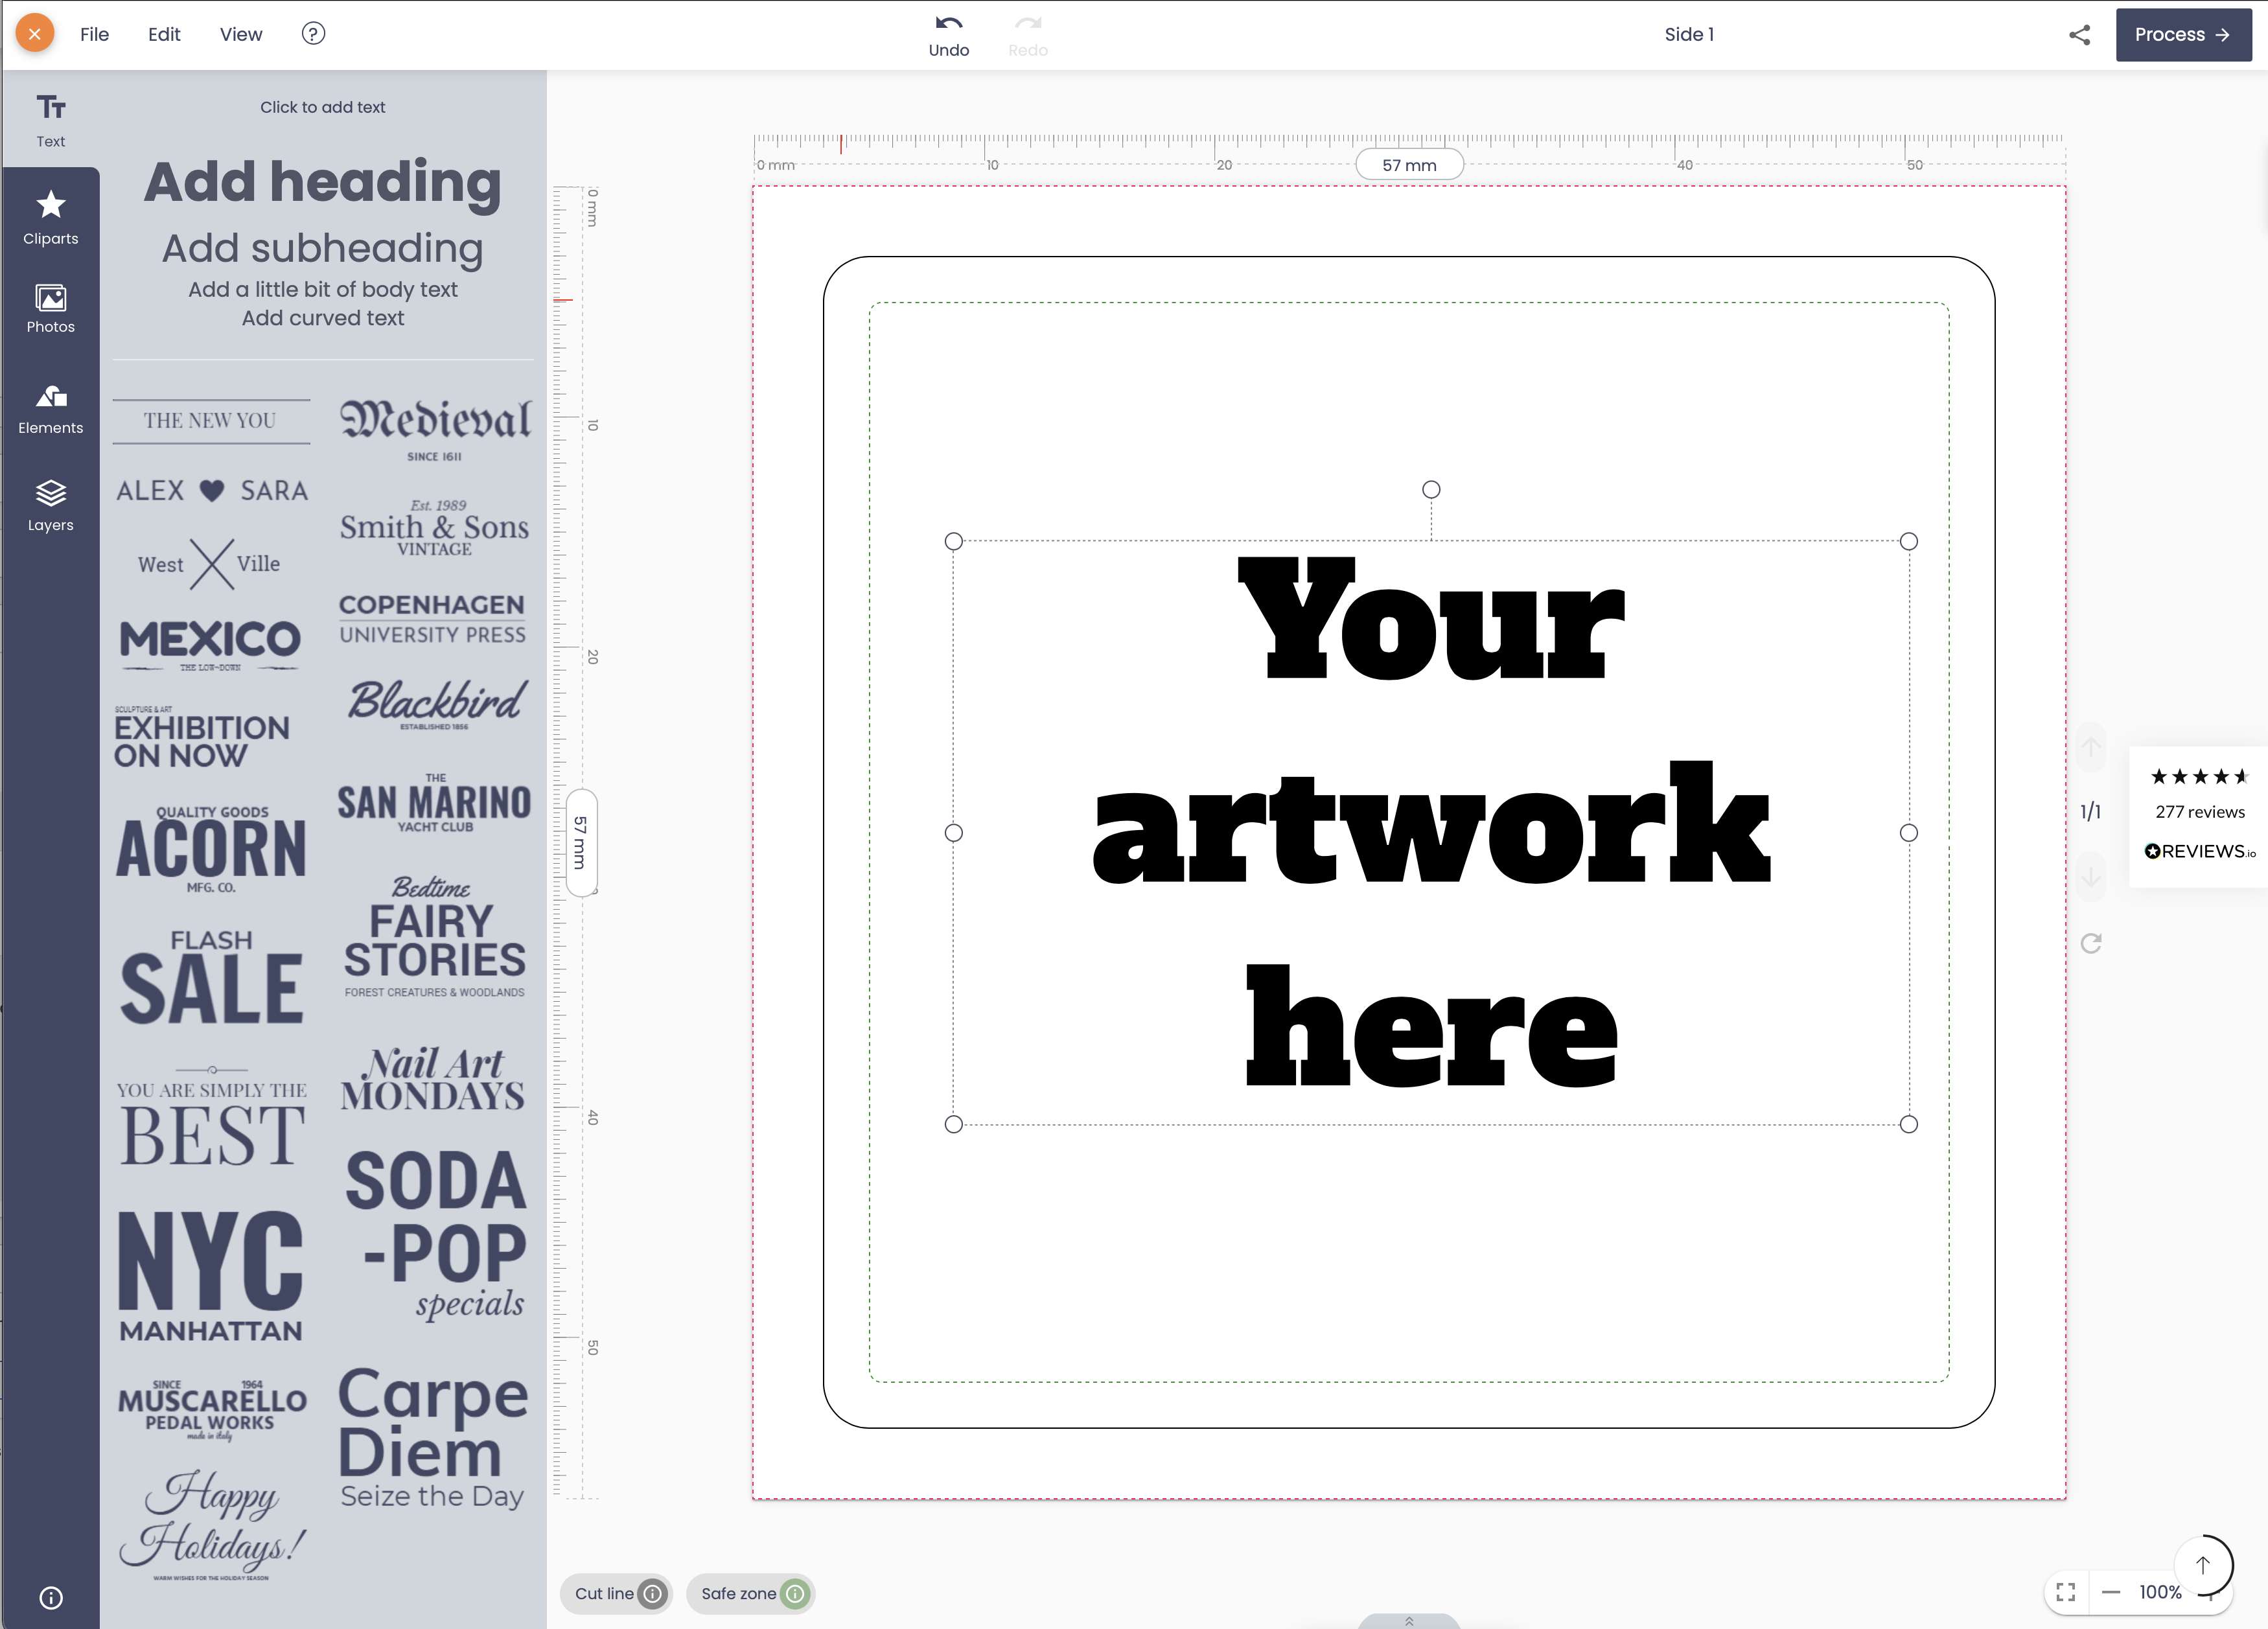
Task: Open the help question mark icon
Action: pos(313,34)
